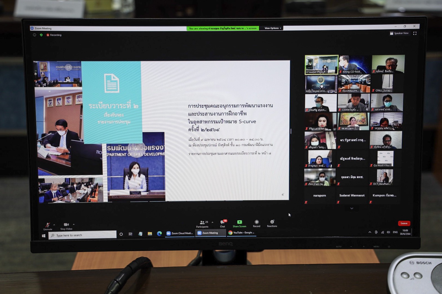Open the meeting information icon
The width and height of the screenshot is (442, 294).
click(34, 35)
